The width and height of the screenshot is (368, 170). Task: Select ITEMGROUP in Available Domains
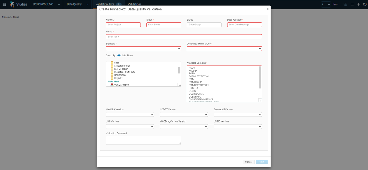pos(195,82)
